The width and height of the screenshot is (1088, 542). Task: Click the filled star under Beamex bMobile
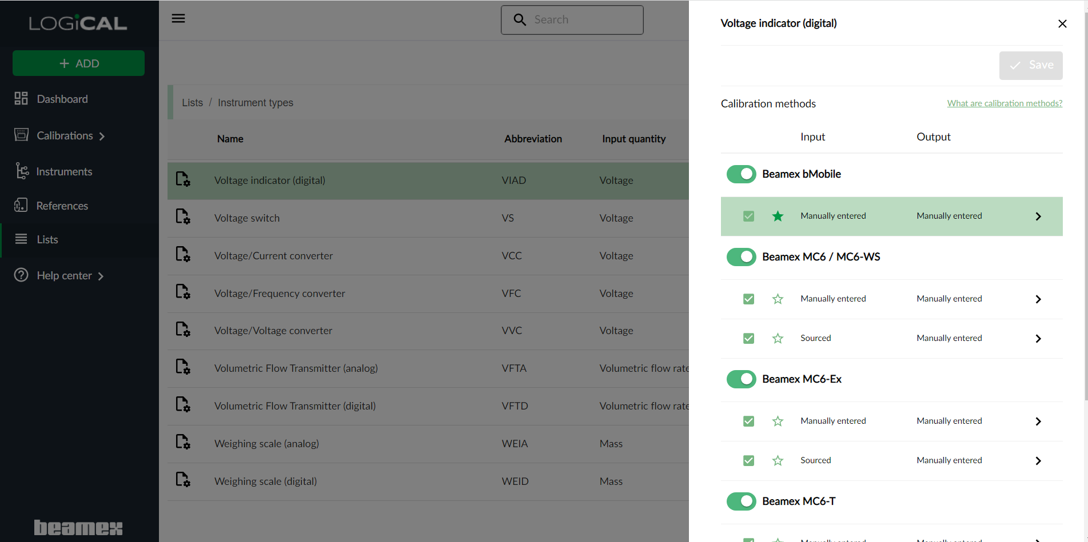[x=778, y=216]
